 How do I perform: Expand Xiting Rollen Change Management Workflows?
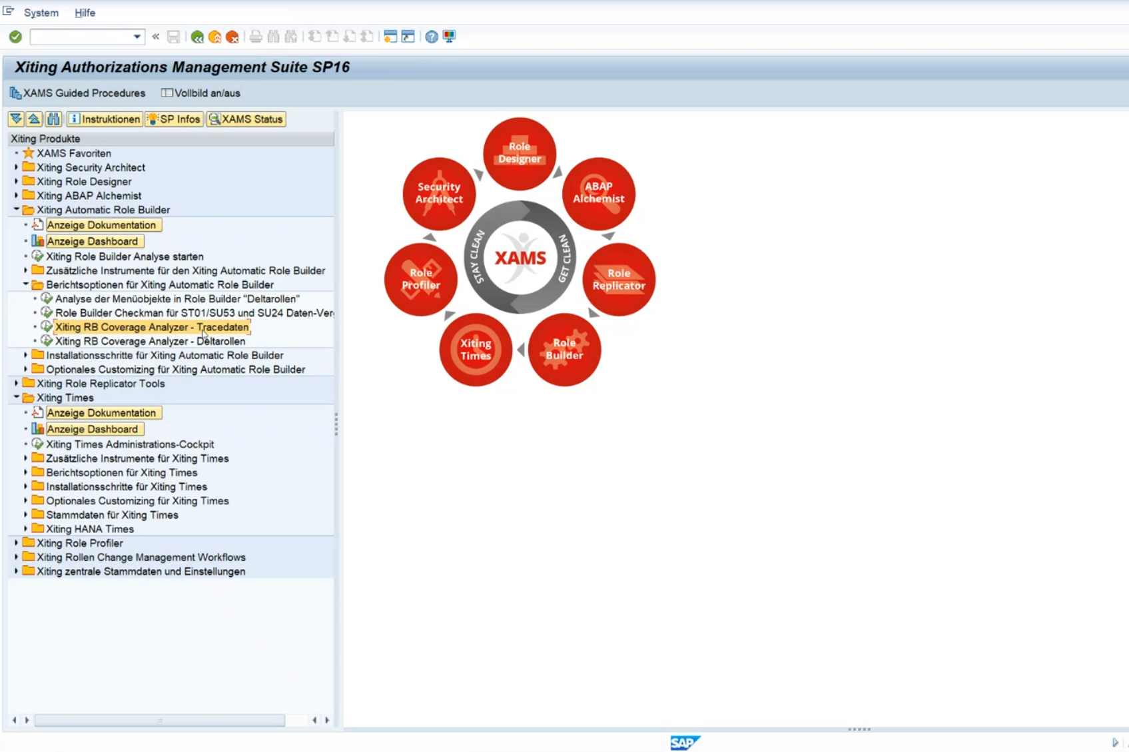17,557
